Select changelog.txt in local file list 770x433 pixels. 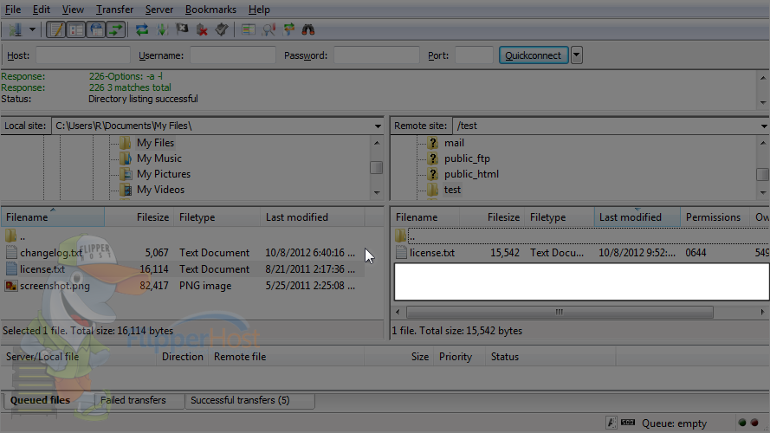pyautogui.click(x=51, y=253)
